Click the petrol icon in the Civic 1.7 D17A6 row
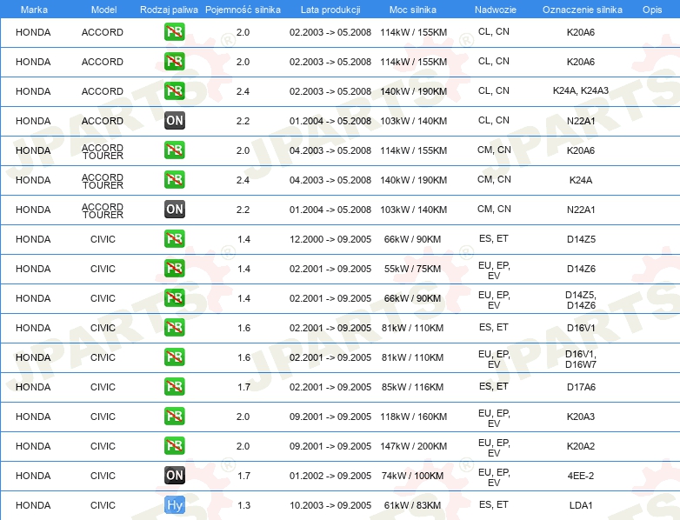 pyautogui.click(x=174, y=386)
